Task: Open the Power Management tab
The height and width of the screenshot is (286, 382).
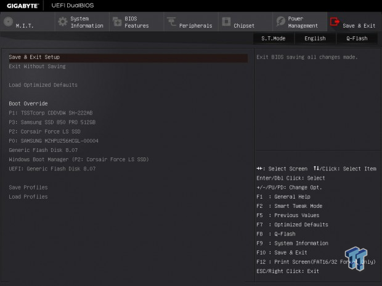Action: (299, 22)
